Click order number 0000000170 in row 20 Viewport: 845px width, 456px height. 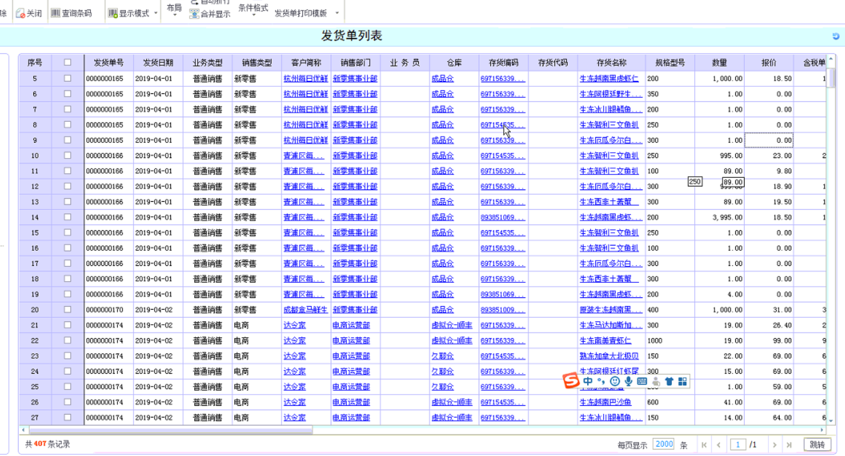pyautogui.click(x=105, y=310)
